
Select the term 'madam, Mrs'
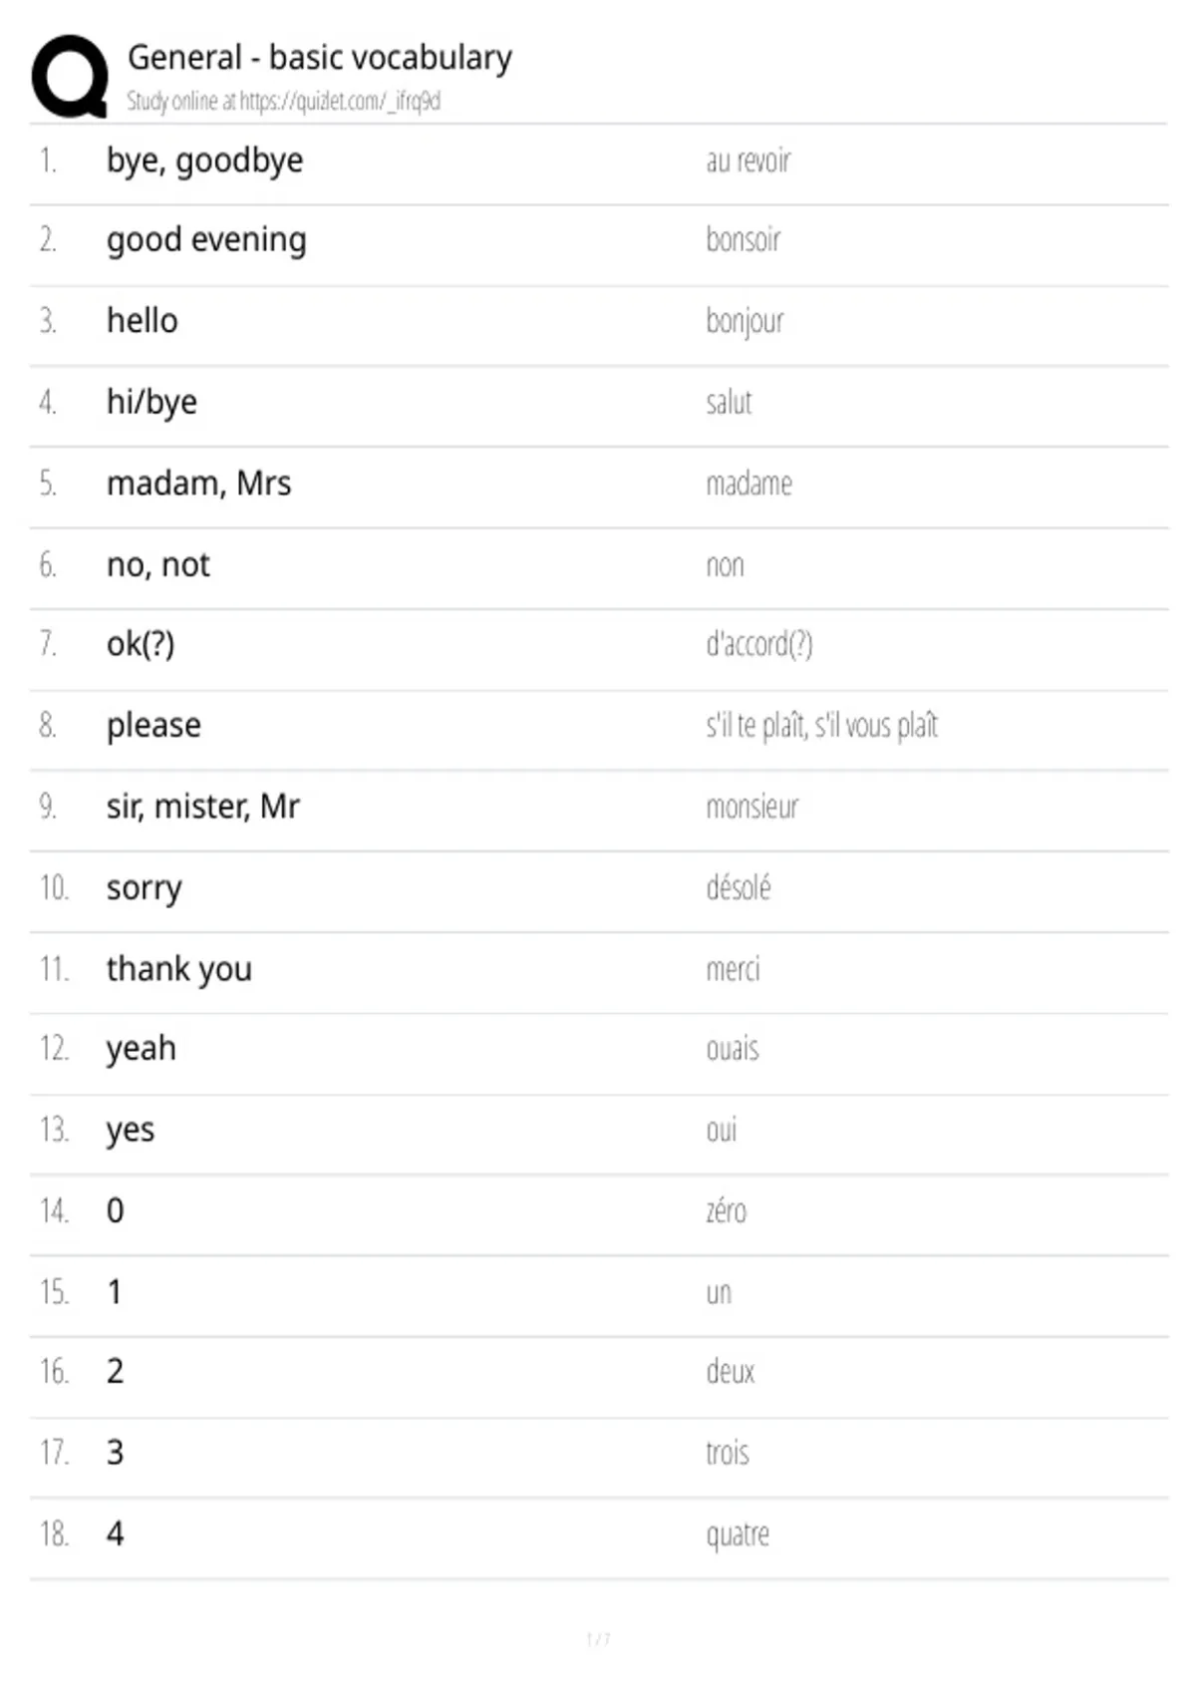(199, 484)
